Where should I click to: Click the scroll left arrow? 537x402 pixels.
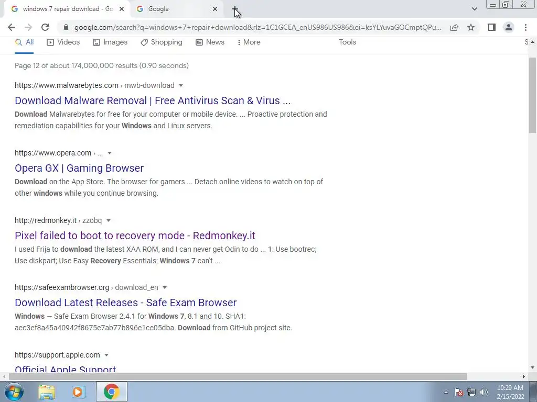[x=4, y=377]
